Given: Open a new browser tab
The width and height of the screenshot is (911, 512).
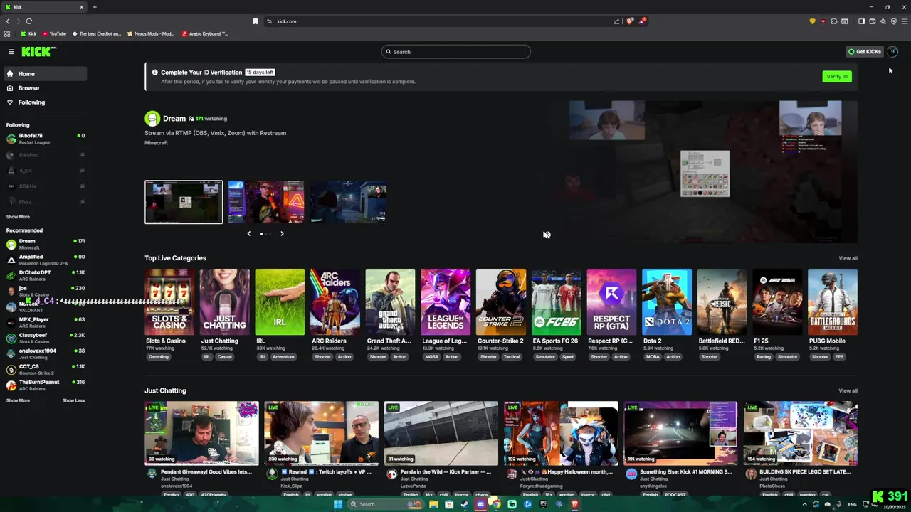Looking at the screenshot, I should [95, 7].
